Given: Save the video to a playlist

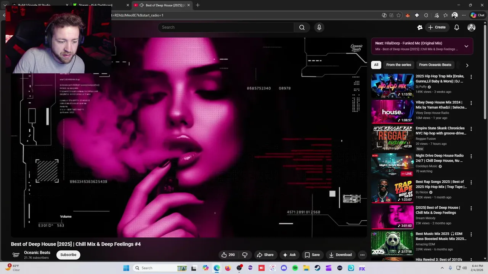Looking at the screenshot, I should coord(312,255).
